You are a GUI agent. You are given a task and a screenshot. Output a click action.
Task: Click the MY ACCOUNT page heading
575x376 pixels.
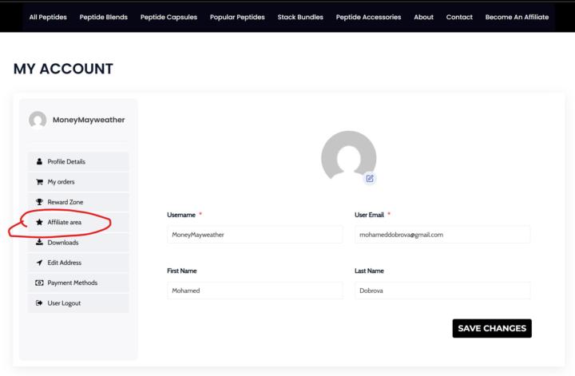click(63, 69)
